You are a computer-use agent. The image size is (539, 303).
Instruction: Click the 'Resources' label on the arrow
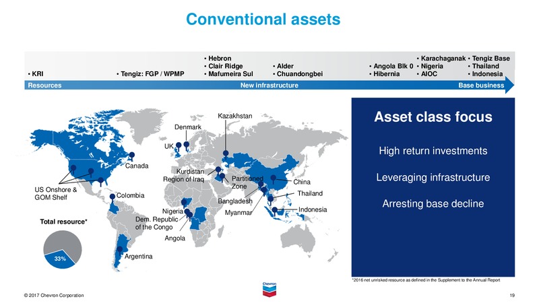[x=44, y=86]
